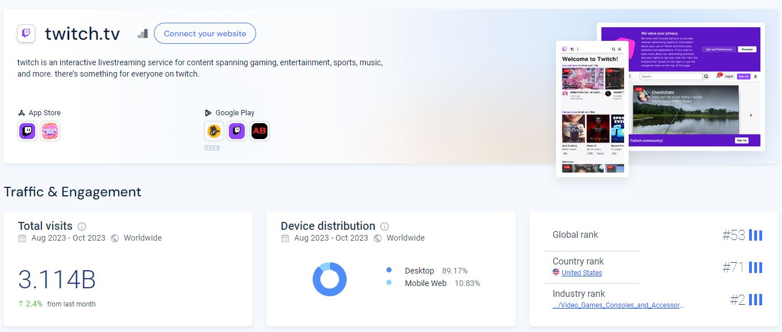782x332 pixels.
Task: Click the Twitch logo beside twitch.tv title
Action: click(x=26, y=33)
